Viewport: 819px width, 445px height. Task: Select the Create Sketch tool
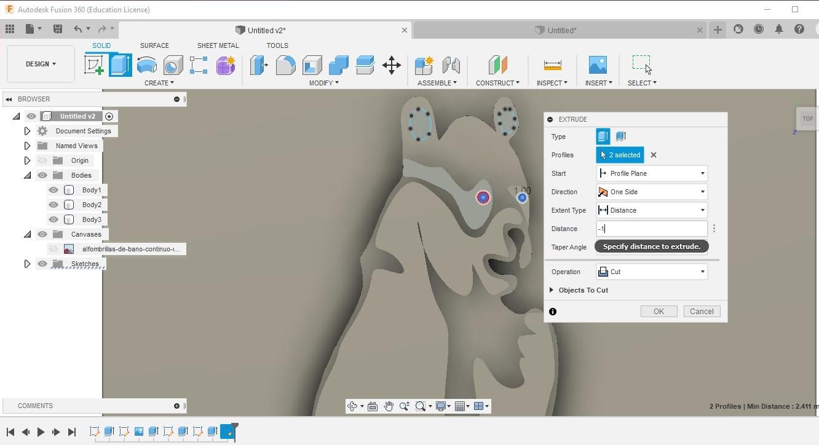pyautogui.click(x=94, y=65)
